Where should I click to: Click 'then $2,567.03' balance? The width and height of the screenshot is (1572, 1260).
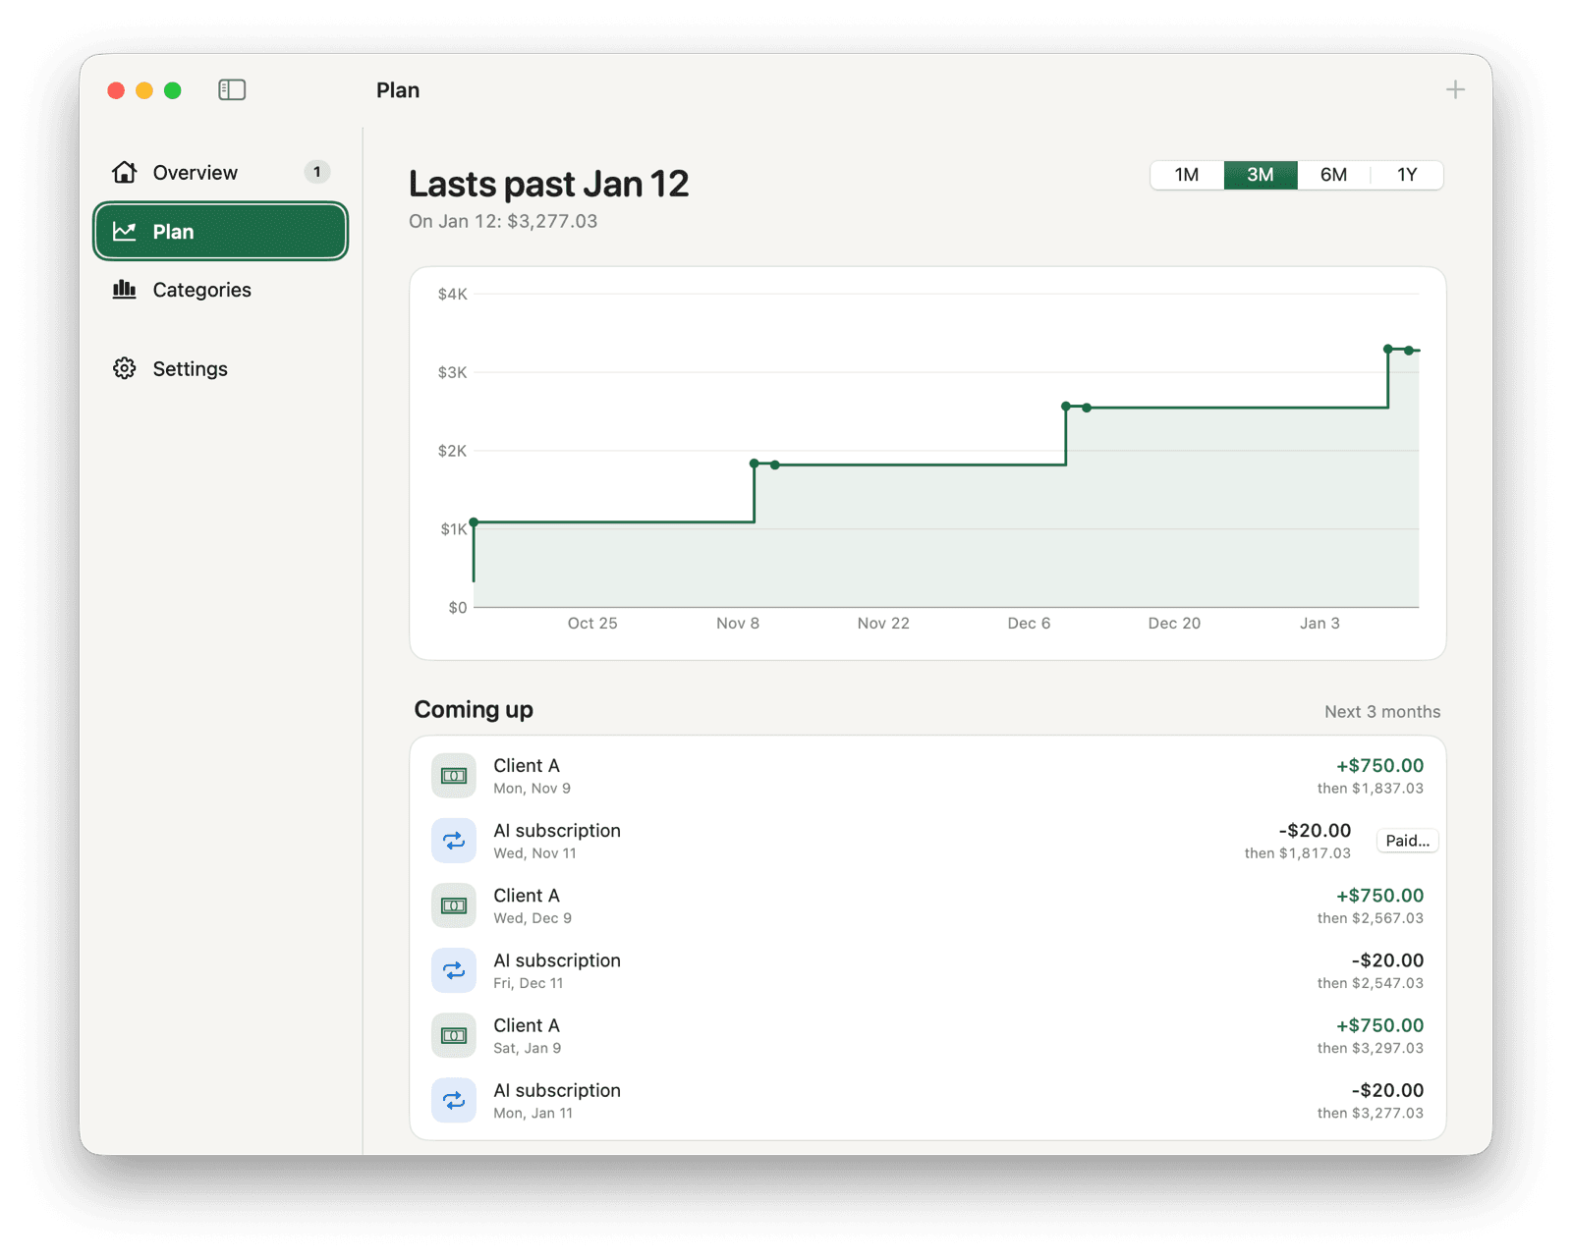(1370, 918)
